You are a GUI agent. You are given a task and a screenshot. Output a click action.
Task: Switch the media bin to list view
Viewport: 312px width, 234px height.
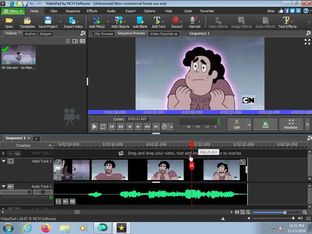click(x=82, y=41)
